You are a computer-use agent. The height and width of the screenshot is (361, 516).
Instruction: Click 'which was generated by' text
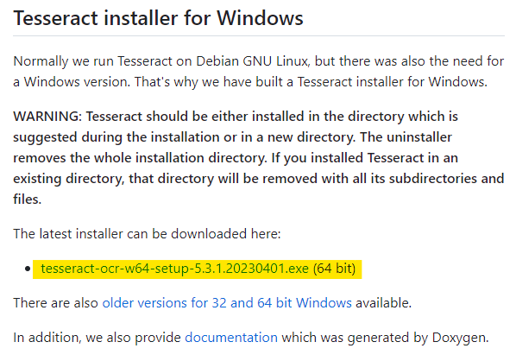pyautogui.click(x=355, y=338)
